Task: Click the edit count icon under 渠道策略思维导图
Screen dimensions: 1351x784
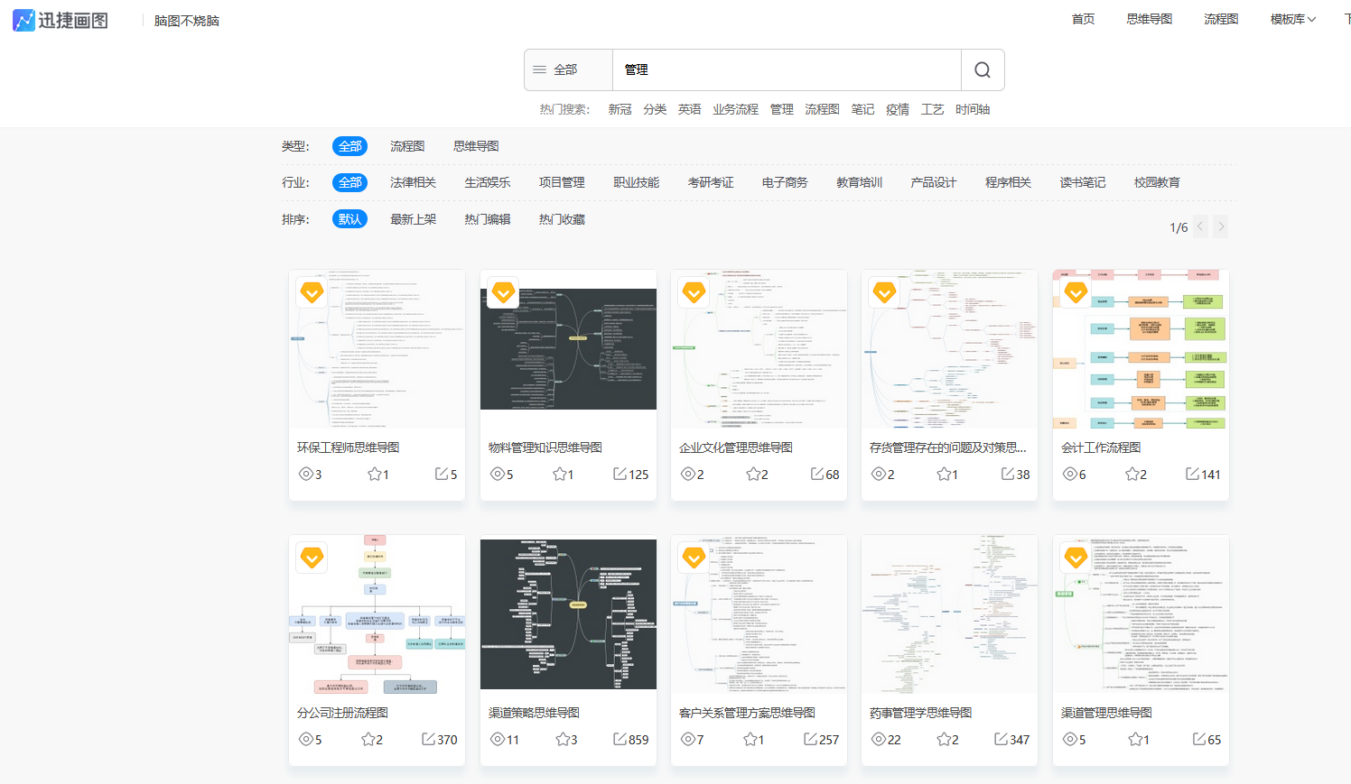Action: point(620,739)
